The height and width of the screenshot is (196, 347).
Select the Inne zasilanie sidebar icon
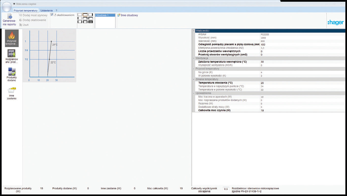(x=12, y=90)
